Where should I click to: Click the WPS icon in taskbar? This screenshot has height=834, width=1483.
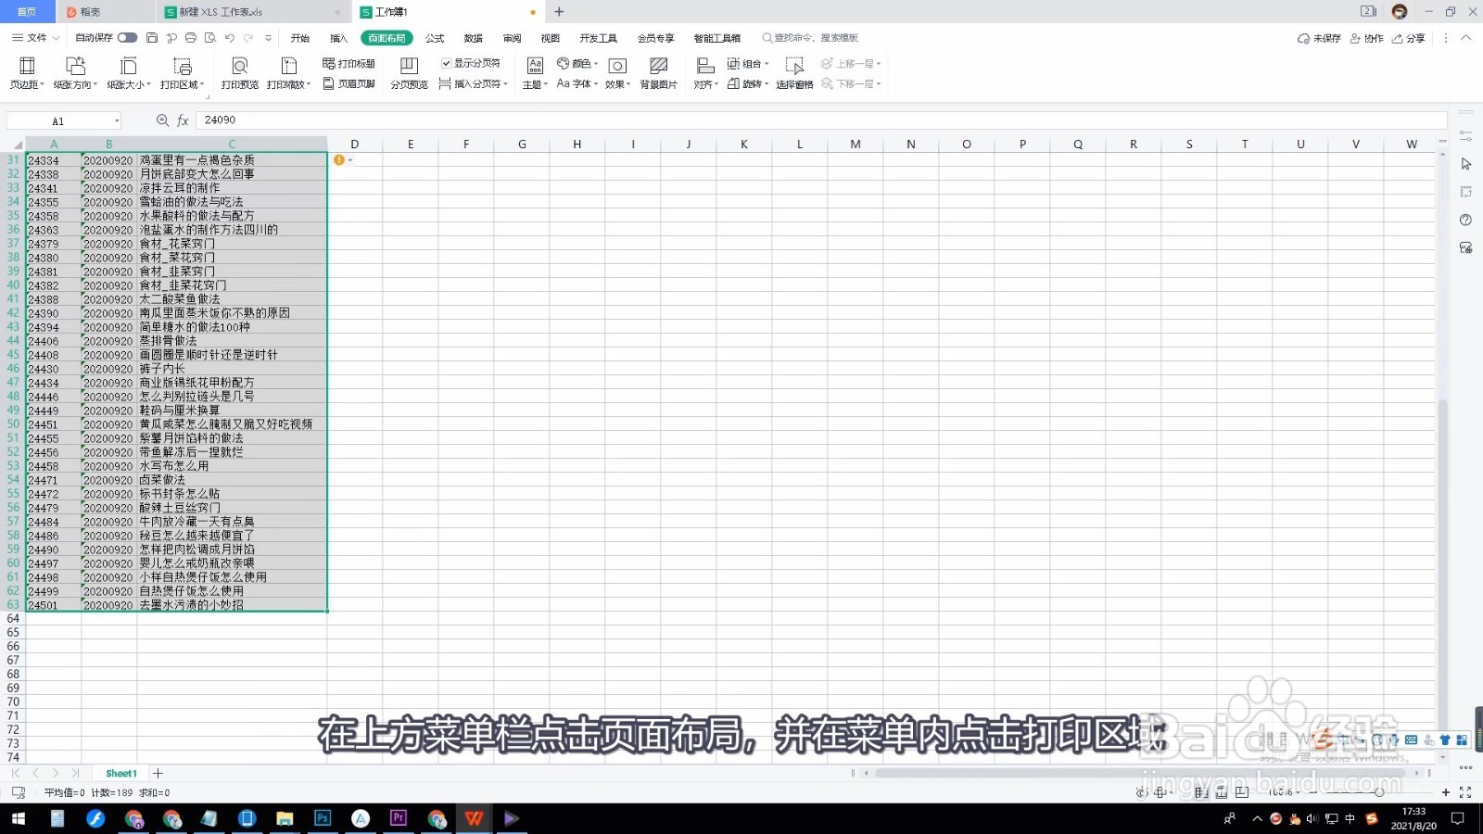[474, 818]
